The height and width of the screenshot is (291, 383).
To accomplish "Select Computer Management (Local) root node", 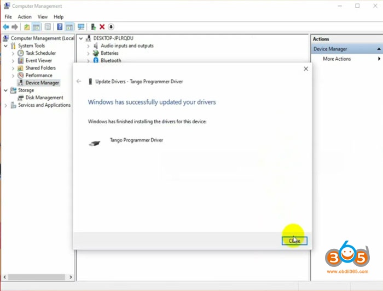I will pyautogui.click(x=43, y=38).
